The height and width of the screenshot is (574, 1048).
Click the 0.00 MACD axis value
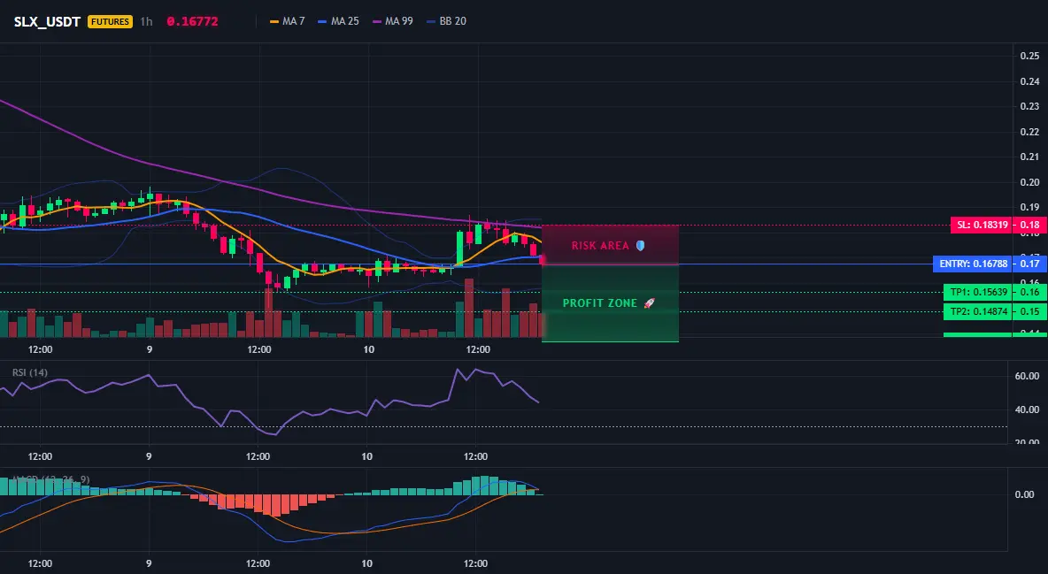coord(1025,494)
